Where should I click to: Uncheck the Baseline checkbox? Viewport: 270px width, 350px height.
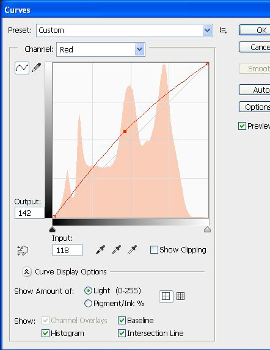pos(122,321)
